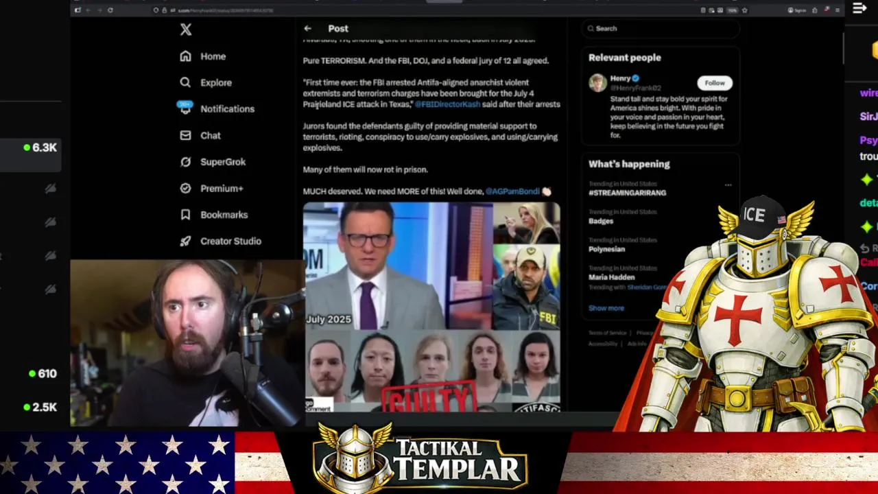Open the Terms of Service link
This screenshot has height=494, width=878.
point(608,333)
